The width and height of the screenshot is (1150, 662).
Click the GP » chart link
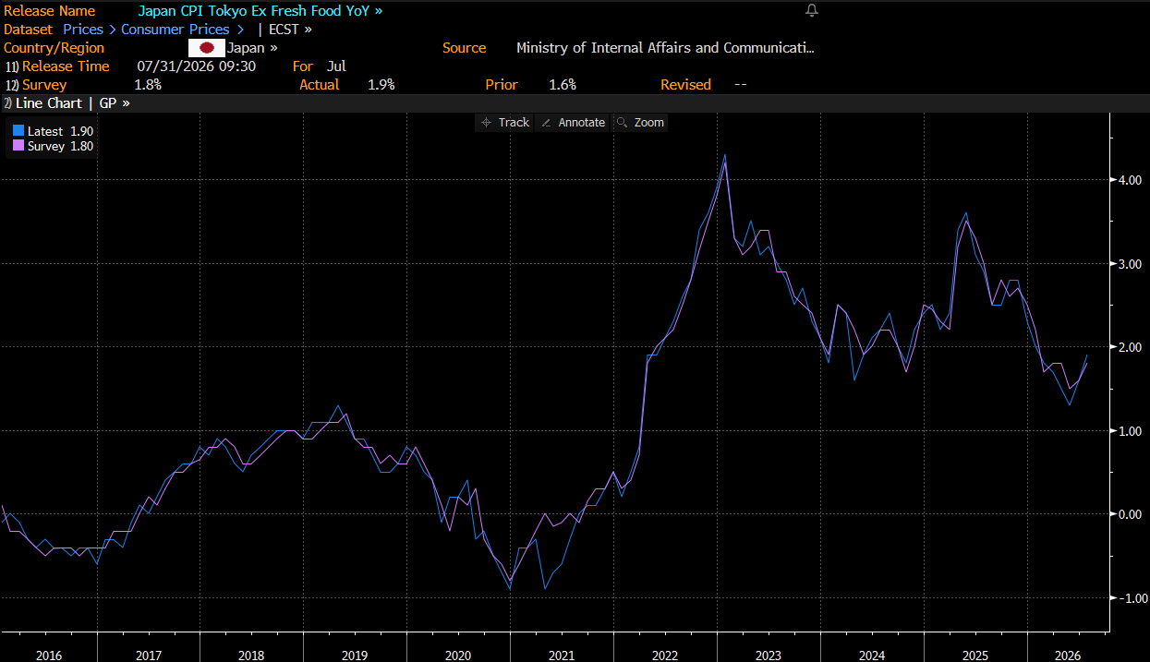tap(115, 103)
